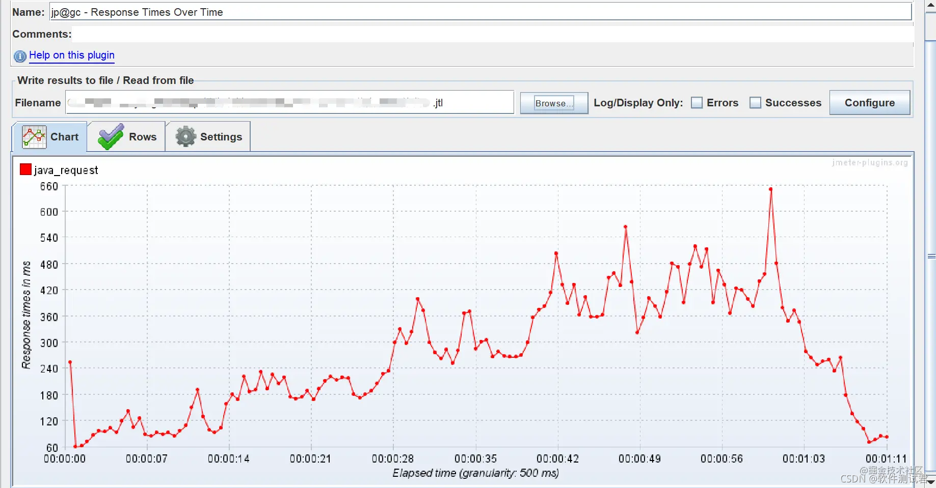Click the Filename input field

289,102
